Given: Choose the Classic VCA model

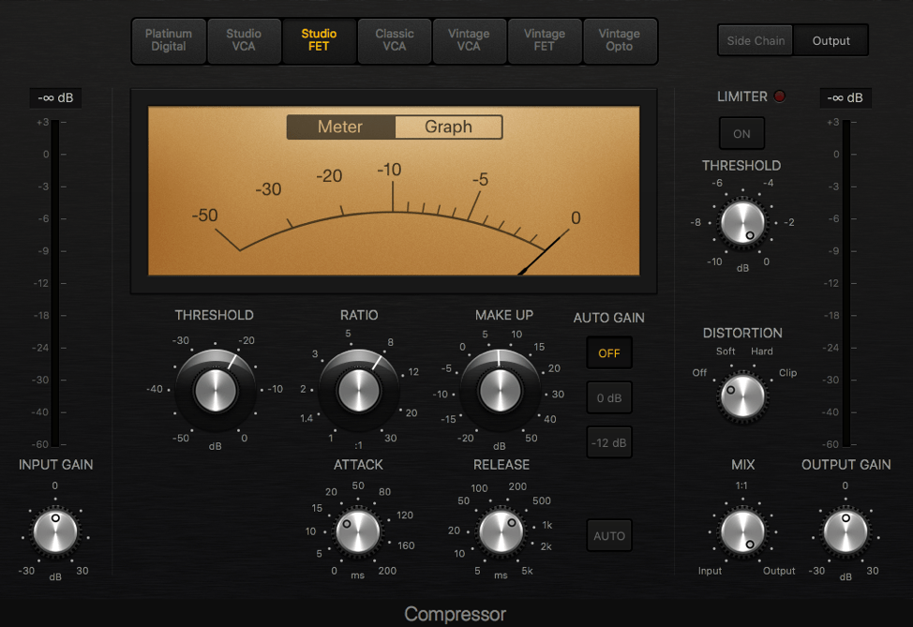Looking at the screenshot, I should tap(395, 40).
